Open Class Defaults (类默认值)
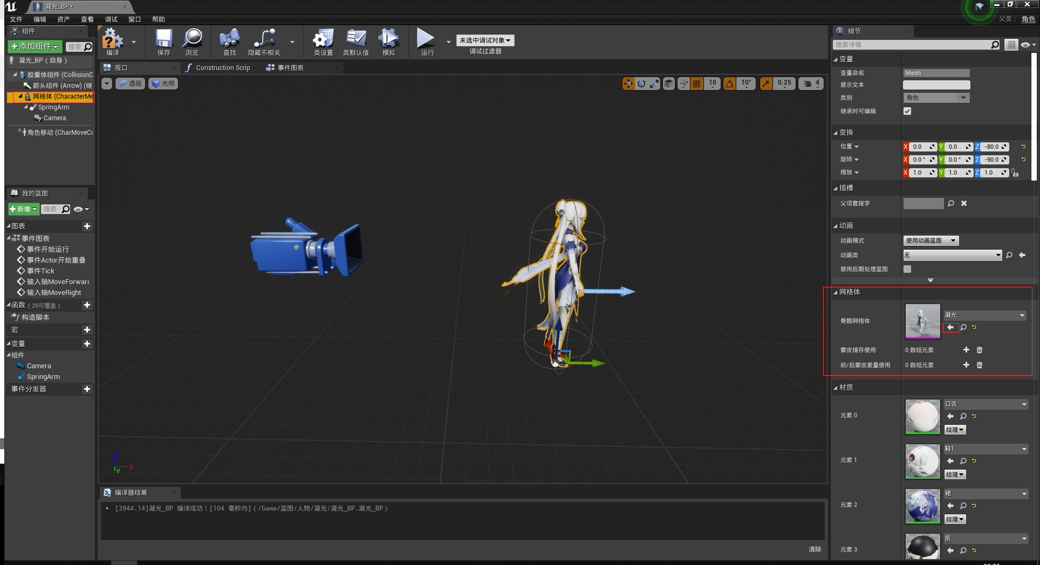The width and height of the screenshot is (1040, 565). coord(356,42)
